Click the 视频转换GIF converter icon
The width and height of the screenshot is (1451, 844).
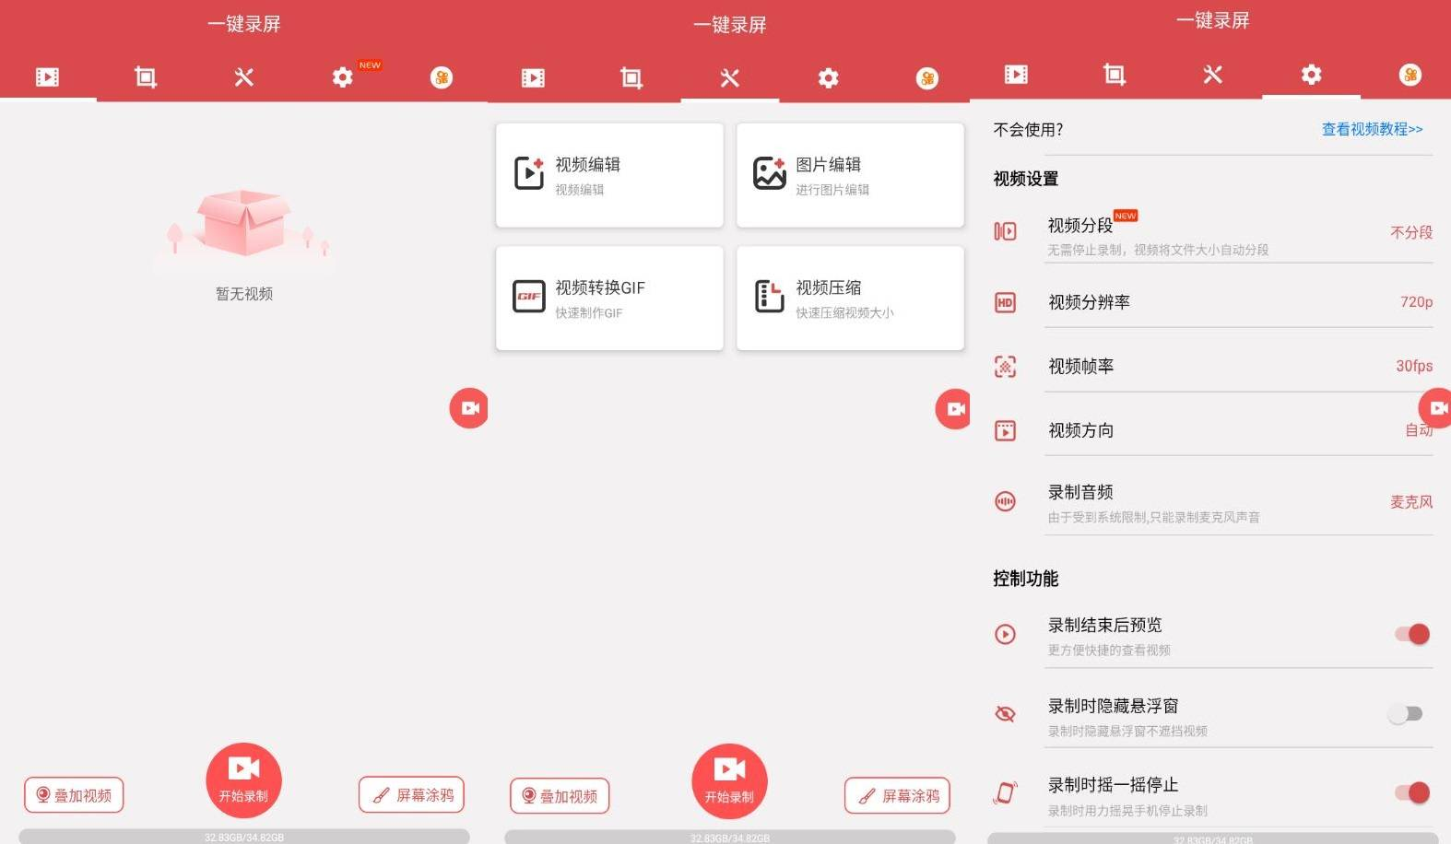[528, 297]
